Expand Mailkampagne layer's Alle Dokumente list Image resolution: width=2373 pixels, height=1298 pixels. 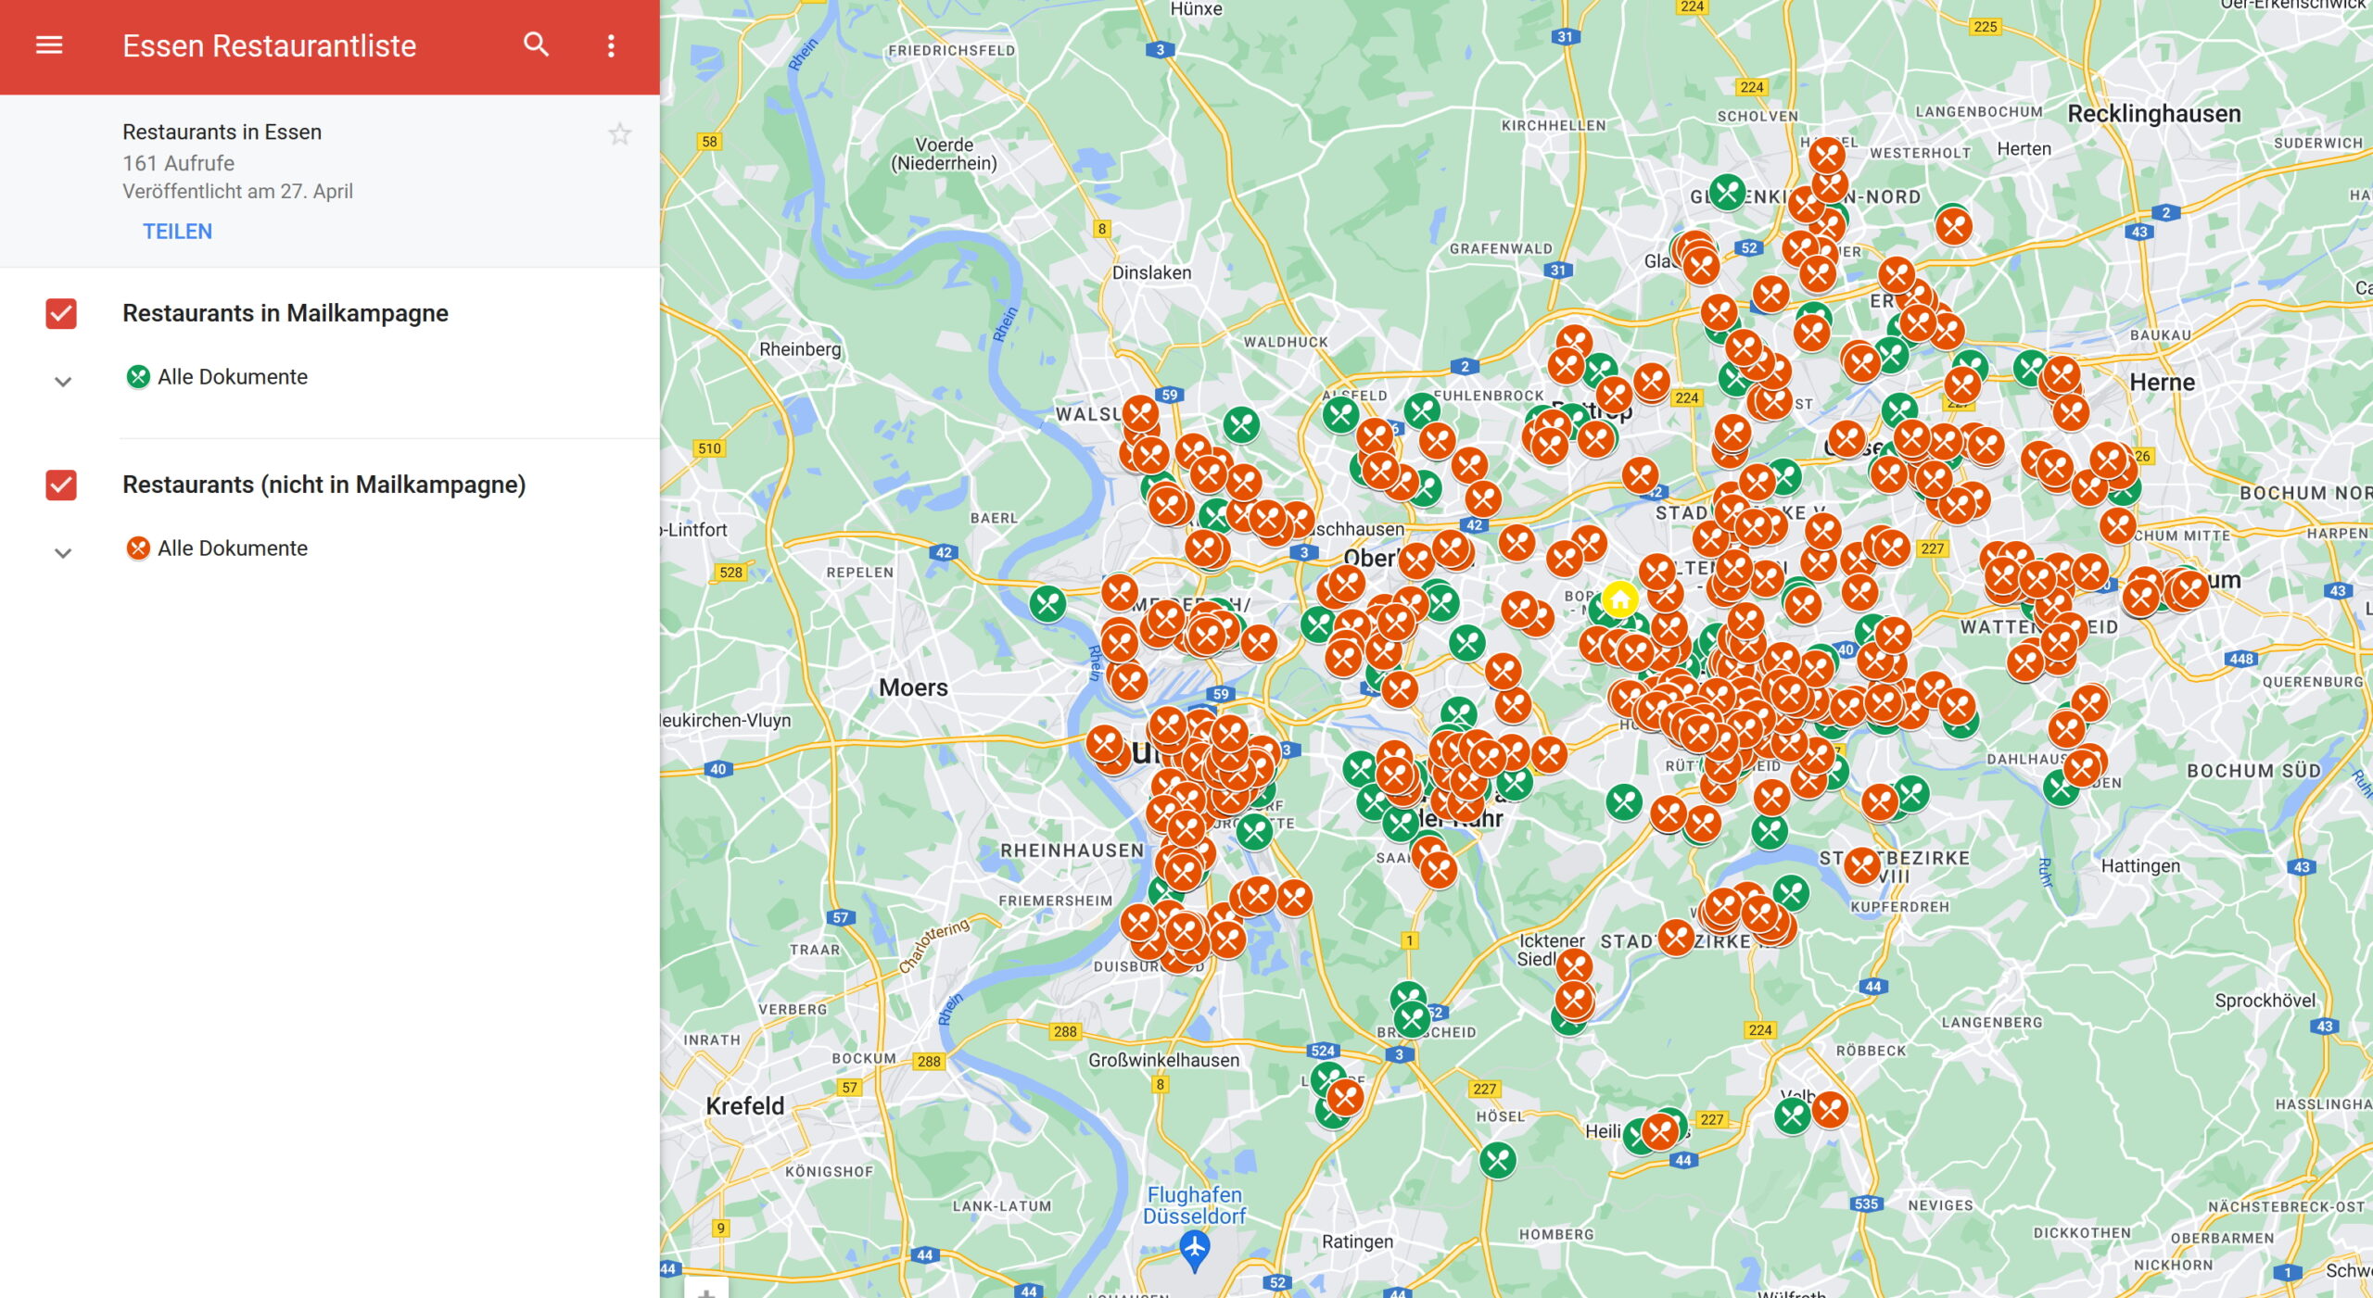tap(63, 382)
